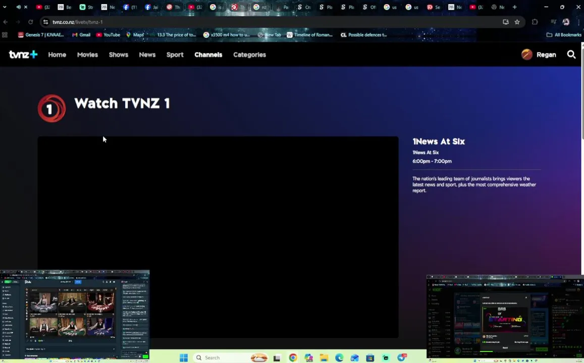
Task: Open Copilot from the taskbar
Action: pyautogui.click(x=308, y=358)
